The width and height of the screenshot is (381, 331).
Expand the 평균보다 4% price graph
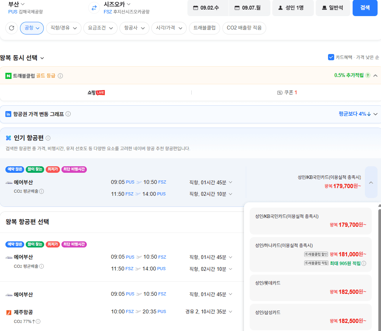pyautogui.click(x=375, y=114)
